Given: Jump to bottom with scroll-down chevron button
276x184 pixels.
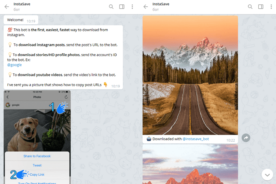Looking at the screenshot, I should point(267,175).
